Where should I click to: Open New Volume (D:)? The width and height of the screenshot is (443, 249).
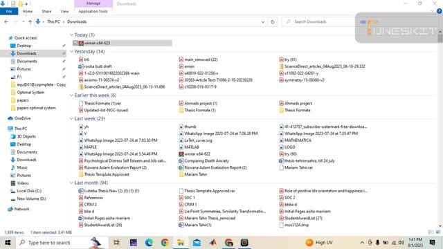(x=31, y=199)
